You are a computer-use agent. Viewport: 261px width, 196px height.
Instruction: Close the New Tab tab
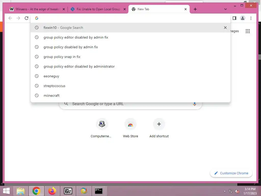click(x=186, y=9)
